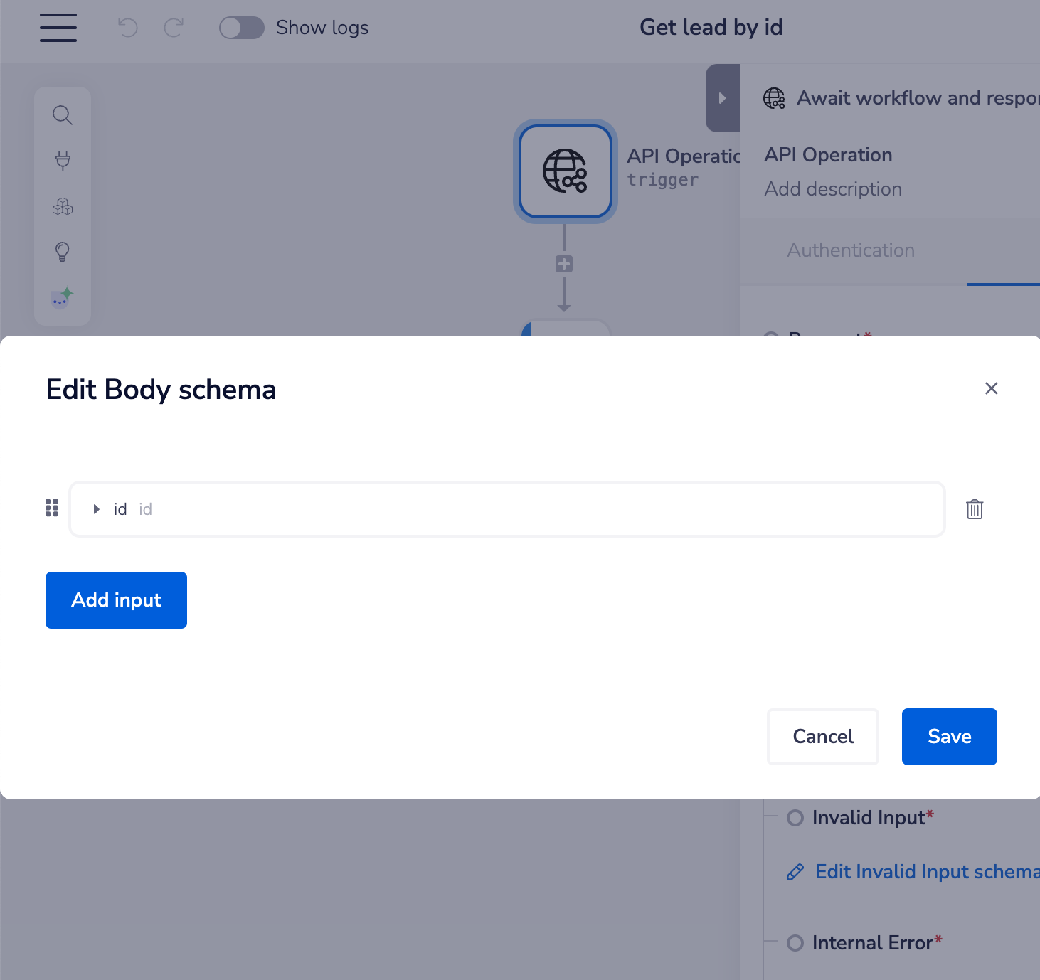Open the connectors plug icon
Viewport: 1040px width, 980px height.
(x=63, y=161)
